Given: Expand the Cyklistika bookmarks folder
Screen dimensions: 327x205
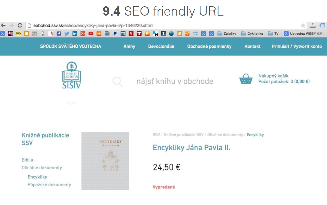Looking at the screenshot, I should 252,34.
